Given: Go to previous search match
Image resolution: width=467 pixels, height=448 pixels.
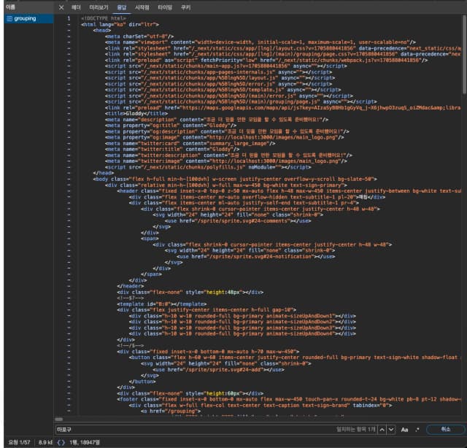Looking at the screenshot, I should 382,429.
